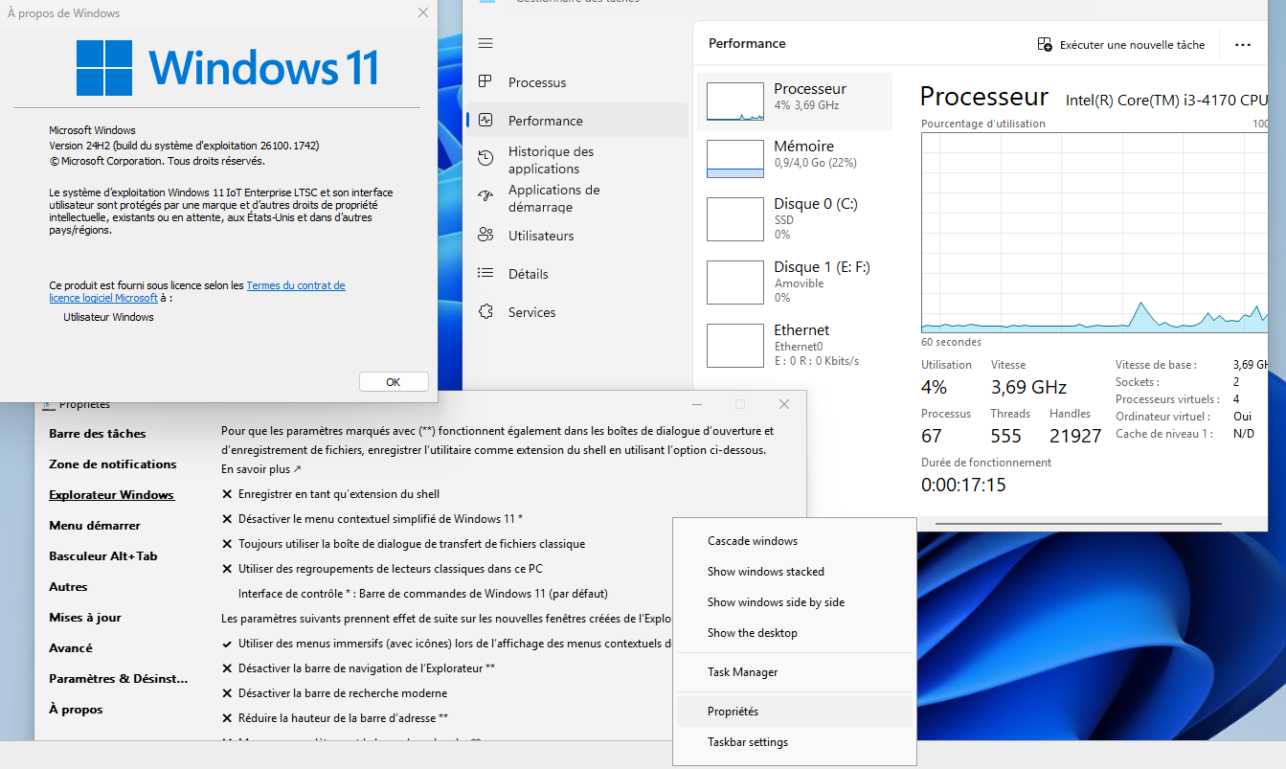This screenshot has width=1286, height=769.
Task: Click the Utilisateurs people icon
Action: [485, 235]
